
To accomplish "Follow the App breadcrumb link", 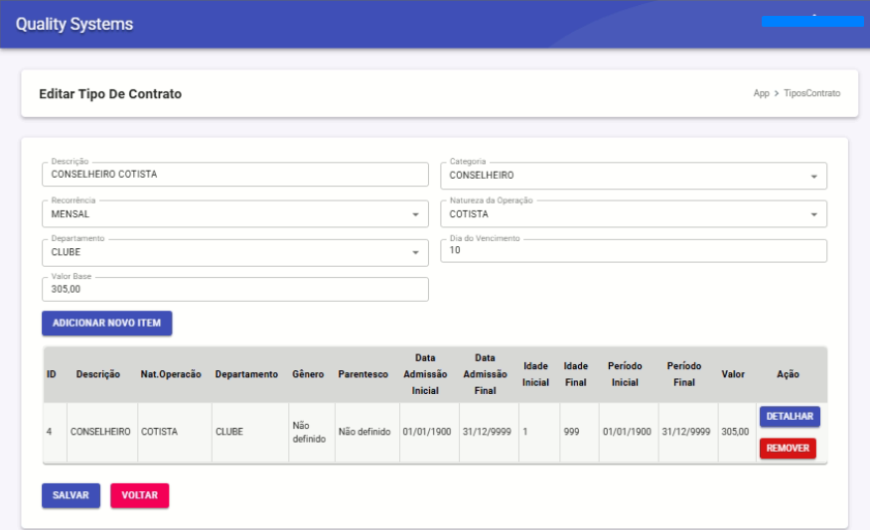I will [x=761, y=93].
